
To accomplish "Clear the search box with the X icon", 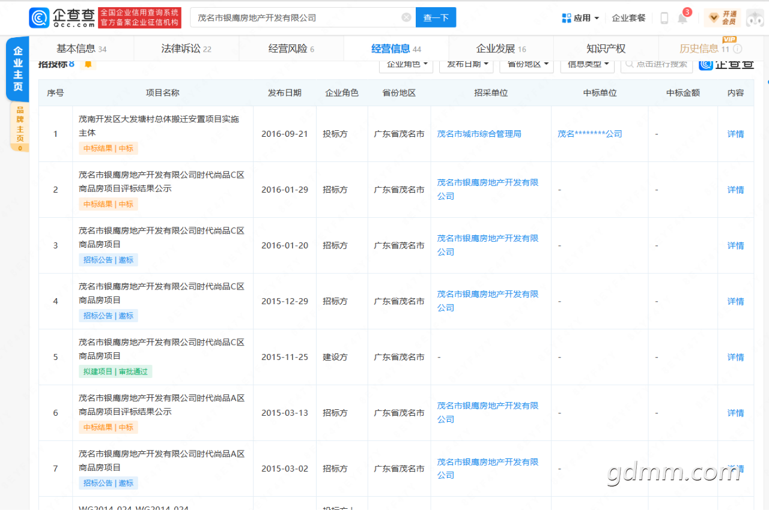I will click(406, 17).
